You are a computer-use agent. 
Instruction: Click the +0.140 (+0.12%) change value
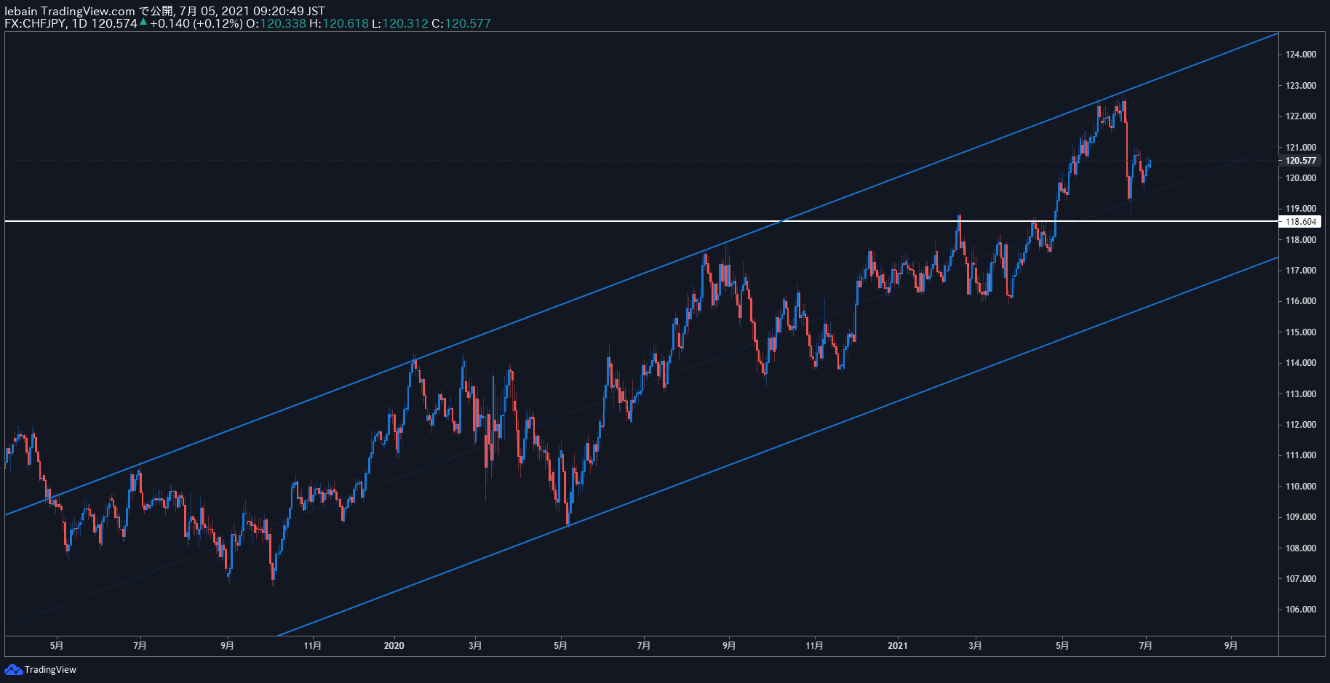tap(196, 23)
